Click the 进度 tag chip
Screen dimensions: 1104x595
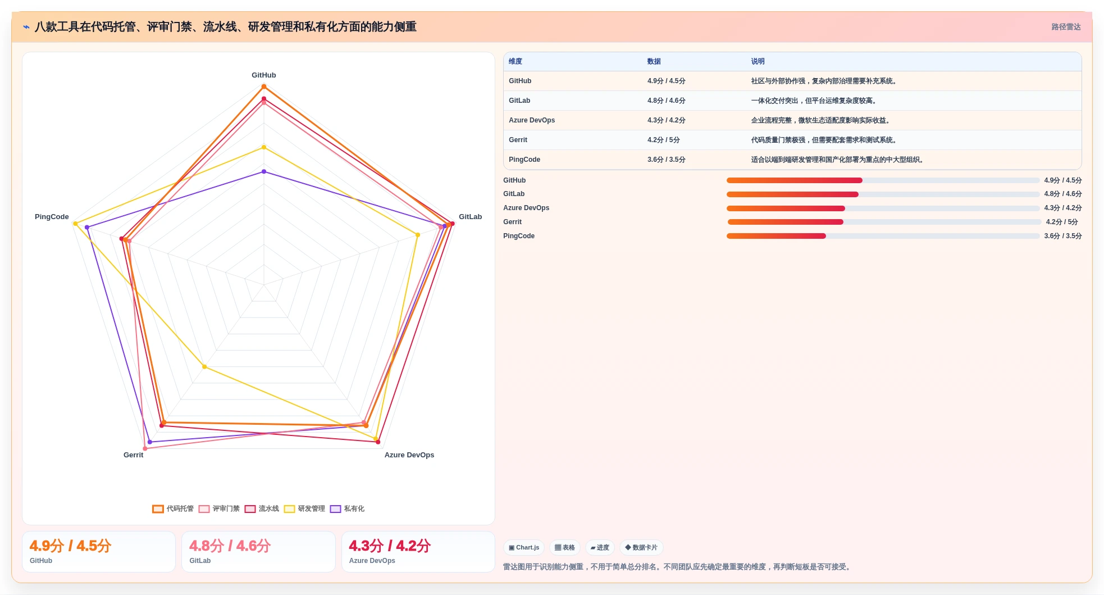pyautogui.click(x=600, y=548)
